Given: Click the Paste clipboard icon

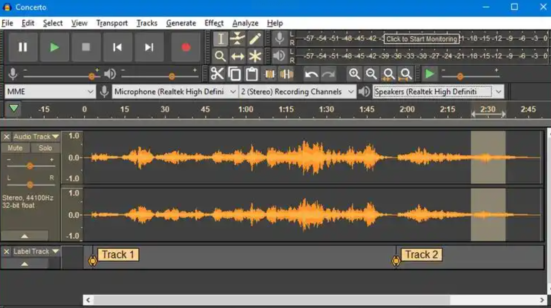Looking at the screenshot, I should pyautogui.click(x=252, y=74).
